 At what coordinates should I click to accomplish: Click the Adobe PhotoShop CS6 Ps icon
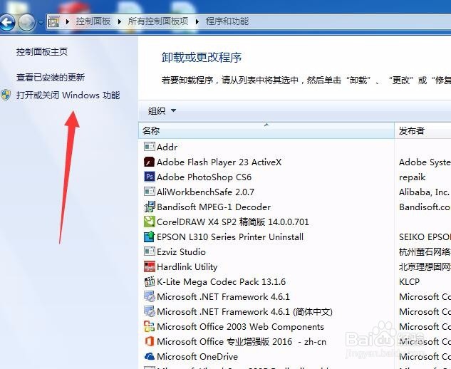(x=150, y=177)
